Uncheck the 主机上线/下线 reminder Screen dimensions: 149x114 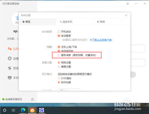pyautogui.click(x=59, y=47)
